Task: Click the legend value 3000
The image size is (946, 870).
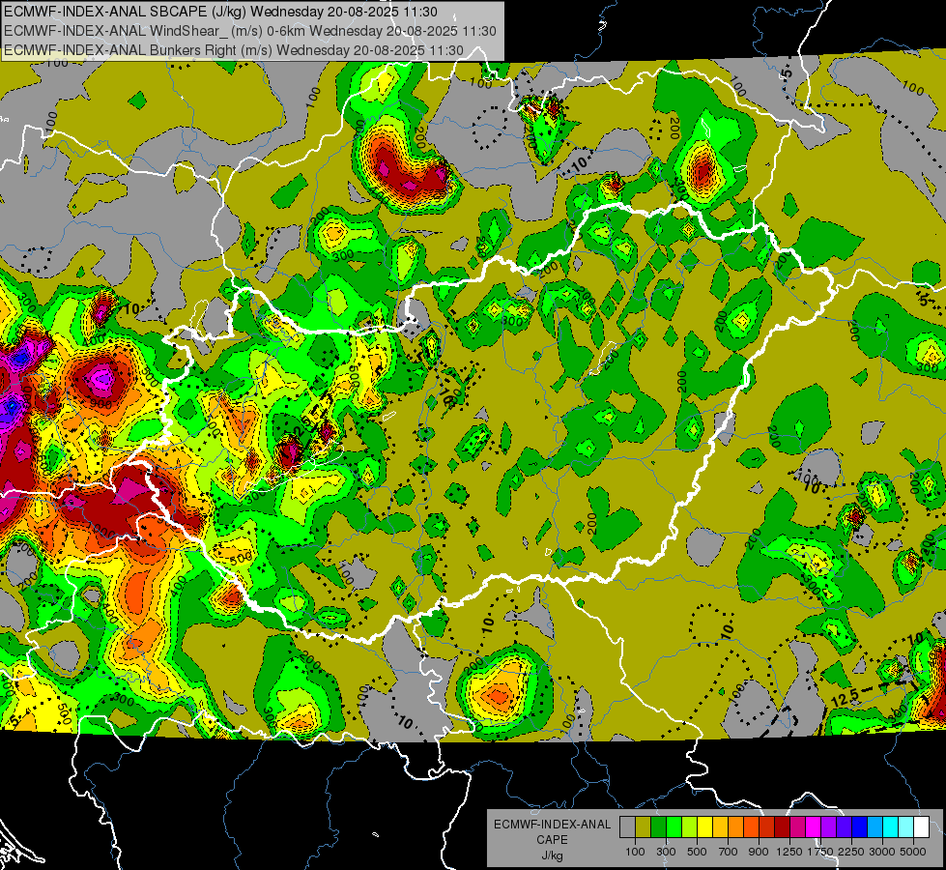Action: pyautogui.click(x=882, y=852)
